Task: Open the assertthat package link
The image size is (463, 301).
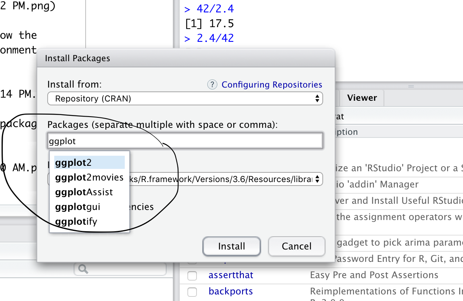Action: 231,275
